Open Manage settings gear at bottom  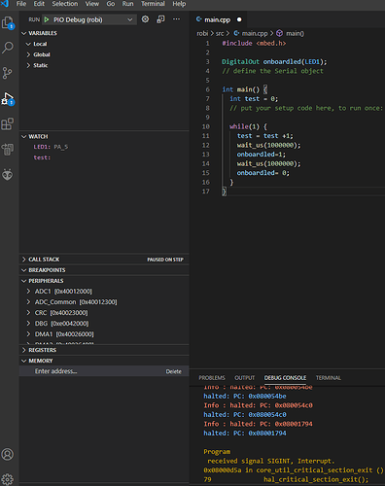pyautogui.click(x=8, y=479)
